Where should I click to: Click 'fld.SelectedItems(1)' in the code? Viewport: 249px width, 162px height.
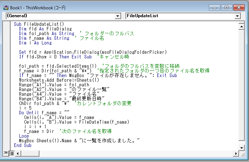72,66
